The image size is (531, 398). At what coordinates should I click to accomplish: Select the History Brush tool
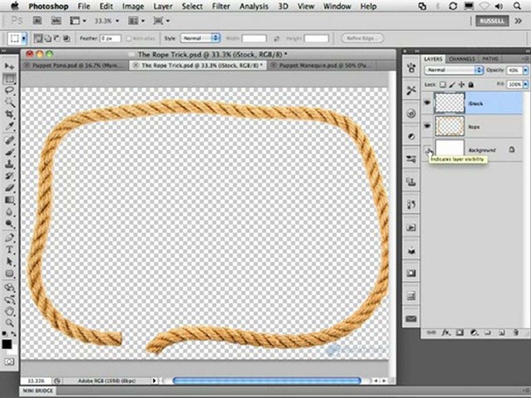click(10, 176)
